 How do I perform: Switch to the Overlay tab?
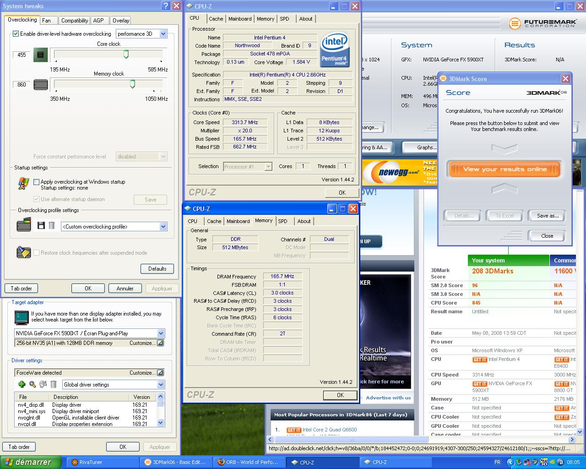pyautogui.click(x=121, y=21)
